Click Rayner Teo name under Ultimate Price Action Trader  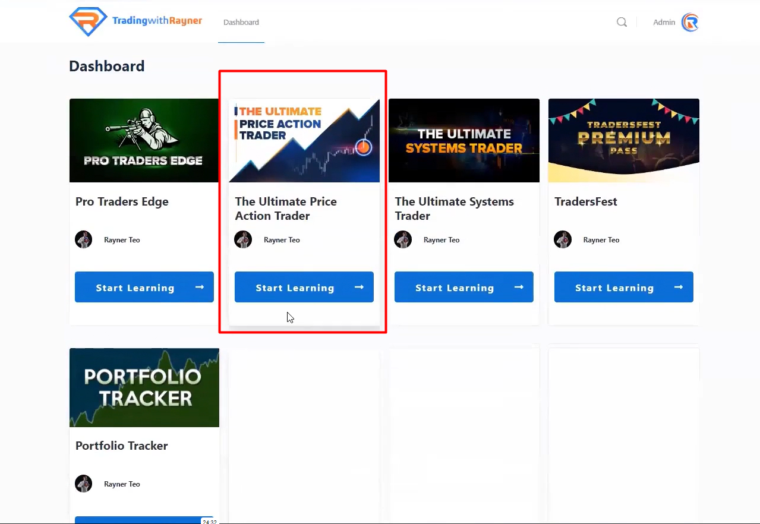tap(282, 240)
